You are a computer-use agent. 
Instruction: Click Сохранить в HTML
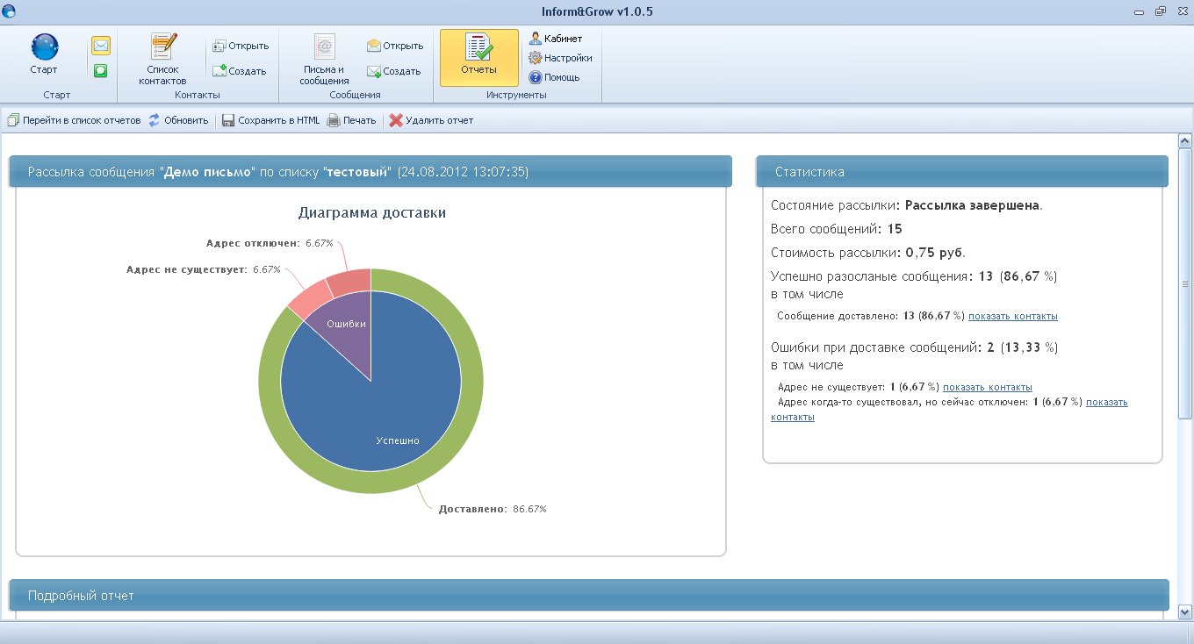coord(270,120)
